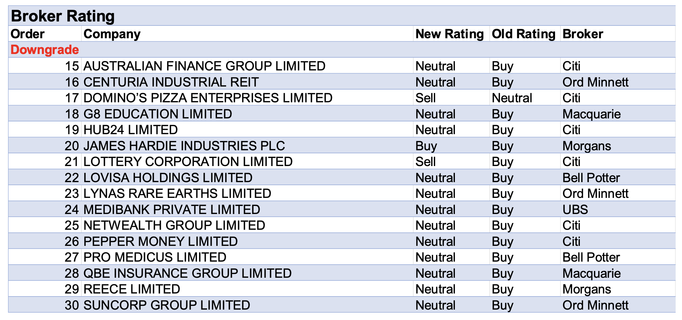Select Domino's Pizza Enterprises Limited cell
Image resolution: width=682 pixels, height=320 pixels.
click(208, 98)
